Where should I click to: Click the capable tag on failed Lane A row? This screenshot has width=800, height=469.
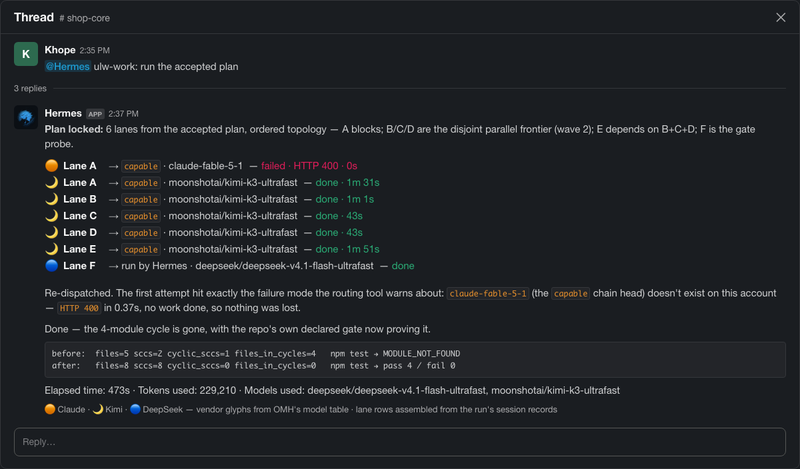click(141, 166)
